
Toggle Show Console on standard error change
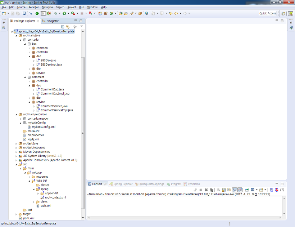[x=240, y=190]
